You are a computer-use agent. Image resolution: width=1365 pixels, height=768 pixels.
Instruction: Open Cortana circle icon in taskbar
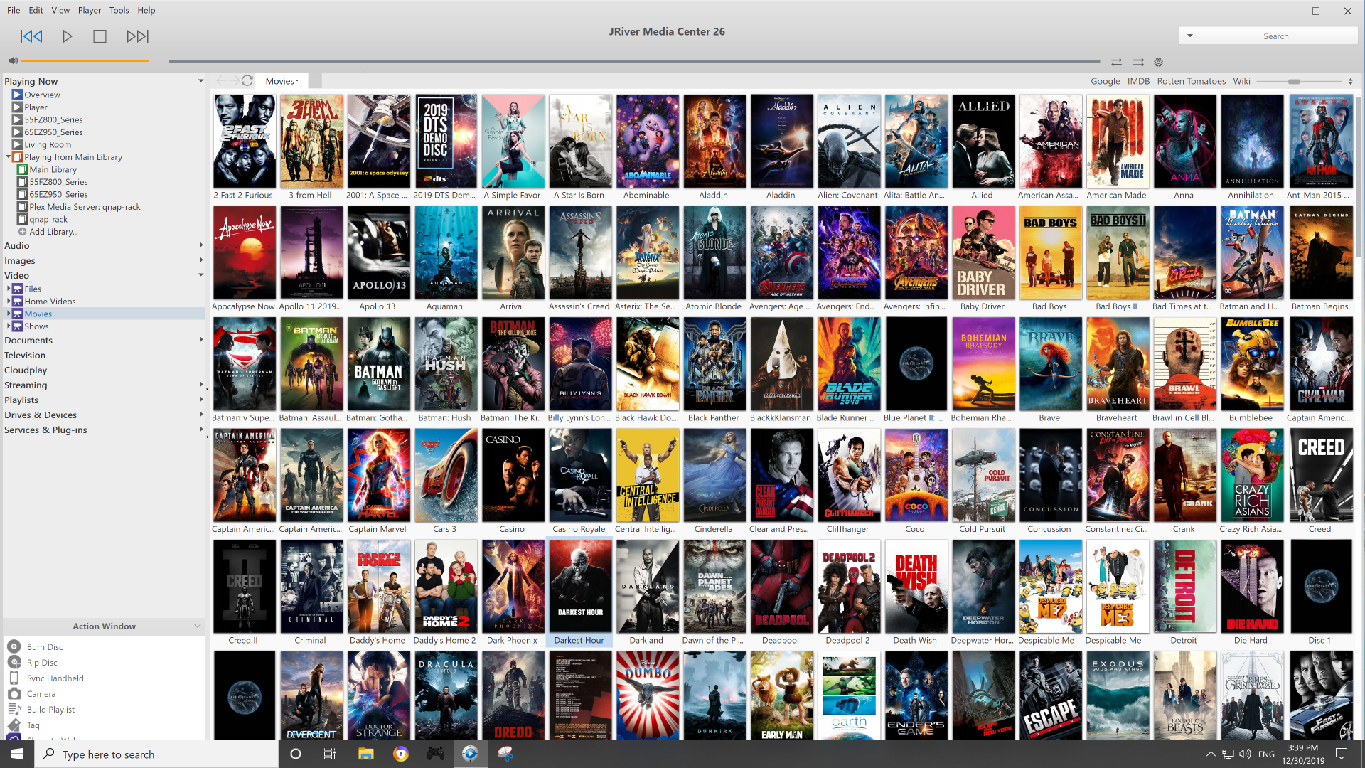[296, 754]
